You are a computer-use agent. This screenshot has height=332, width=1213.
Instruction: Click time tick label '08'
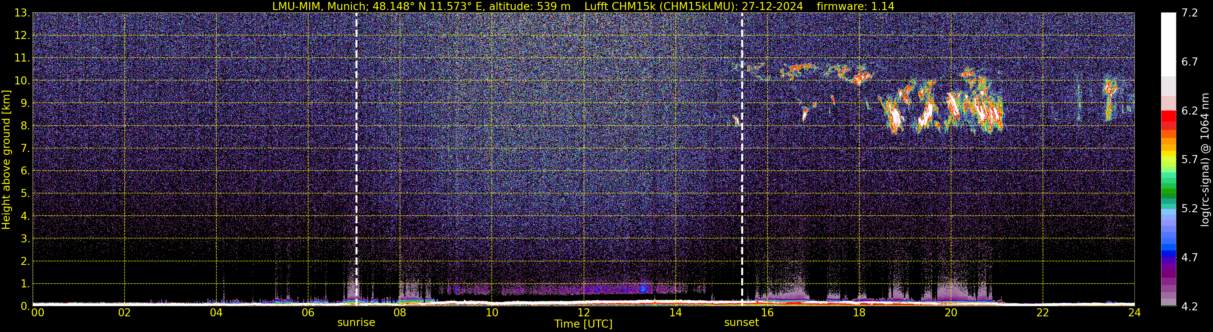[400, 313]
